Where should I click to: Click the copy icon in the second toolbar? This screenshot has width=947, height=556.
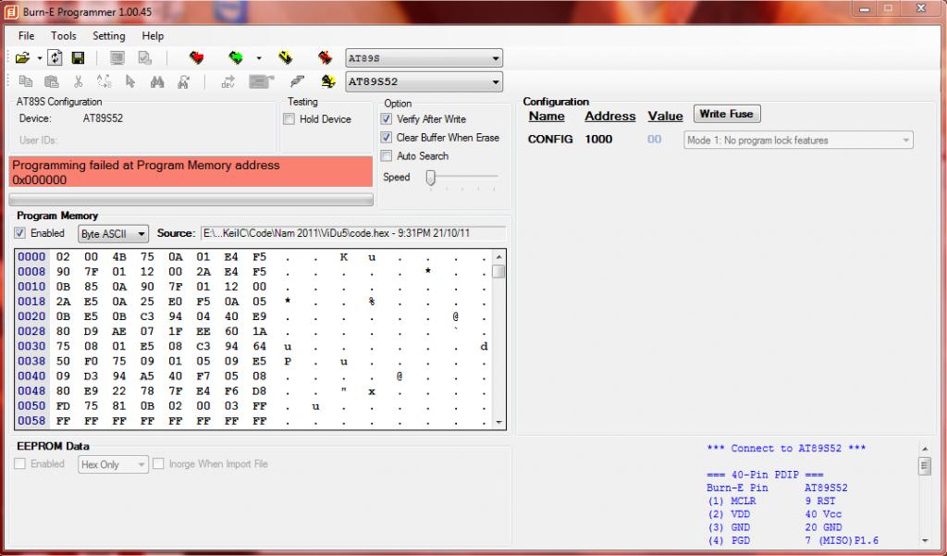click(25, 81)
